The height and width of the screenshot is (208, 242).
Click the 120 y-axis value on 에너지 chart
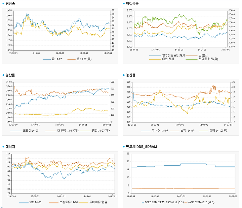coord(8,153)
